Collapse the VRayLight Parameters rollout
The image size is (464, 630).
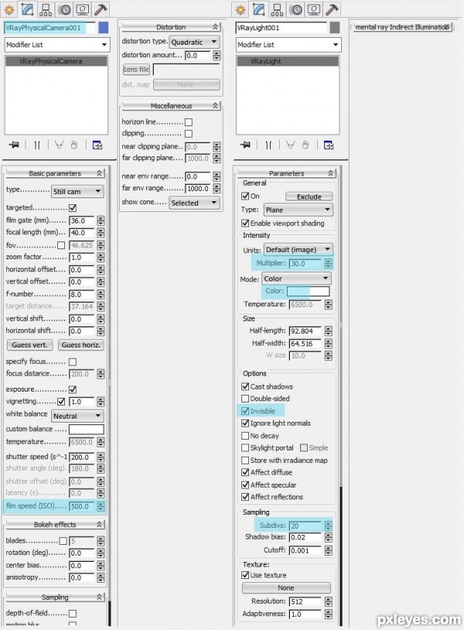click(x=286, y=173)
